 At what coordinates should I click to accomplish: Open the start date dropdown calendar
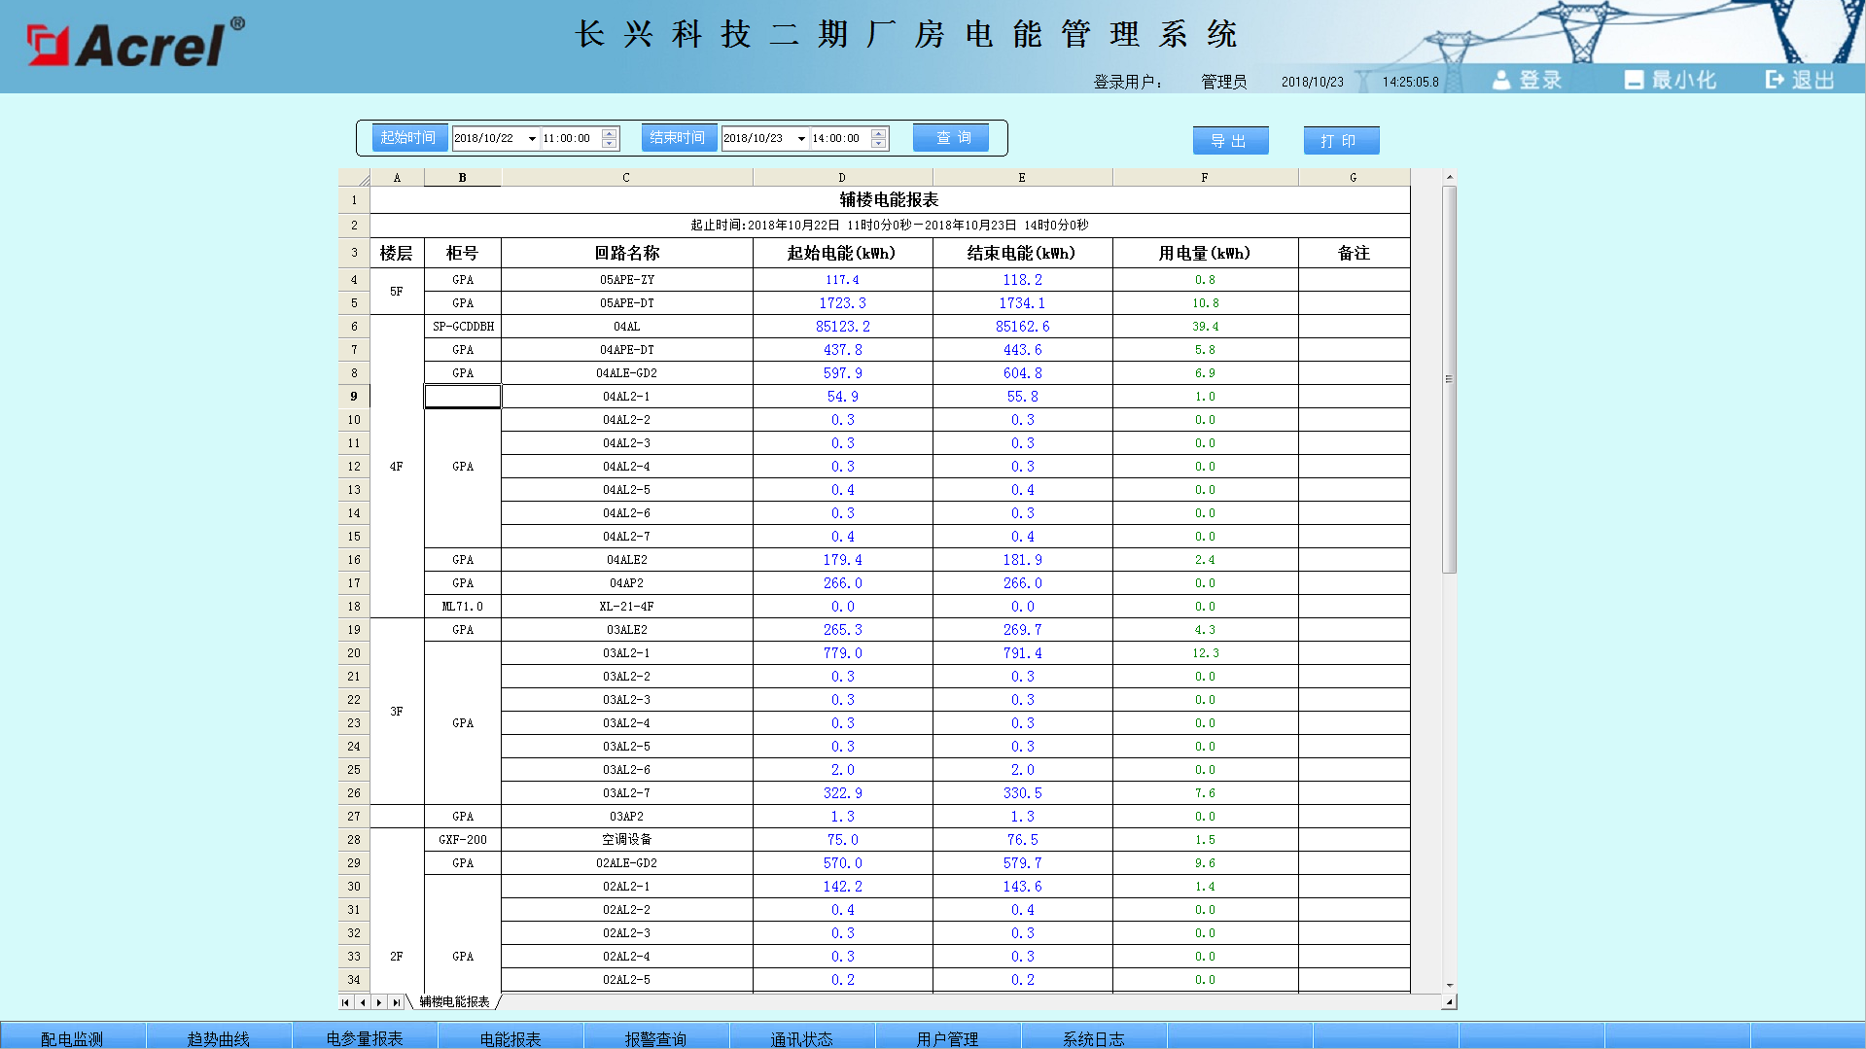[532, 139]
